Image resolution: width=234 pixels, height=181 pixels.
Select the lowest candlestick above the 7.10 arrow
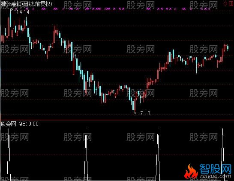click(x=135, y=105)
